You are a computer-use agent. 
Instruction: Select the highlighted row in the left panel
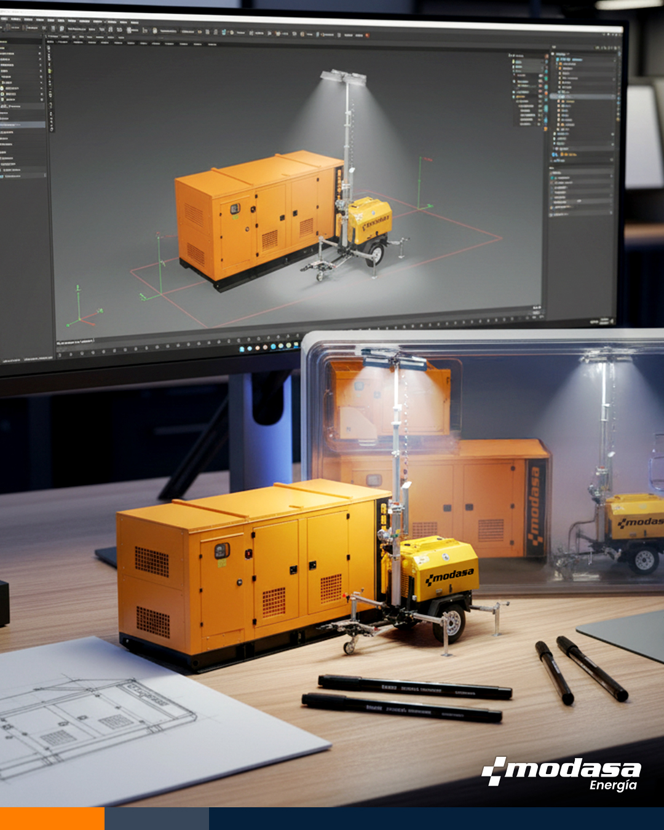[23, 125]
